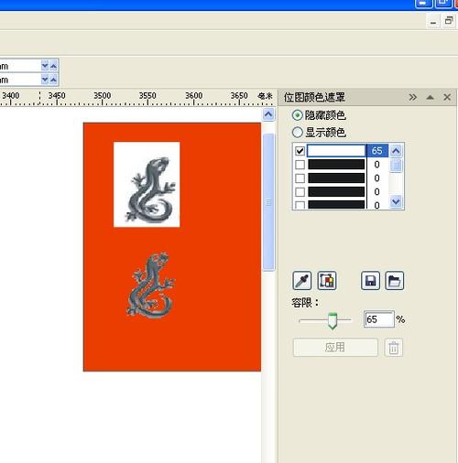Select the lizard bitmap with white background
Screen dimensions: 458x463
coord(147,185)
